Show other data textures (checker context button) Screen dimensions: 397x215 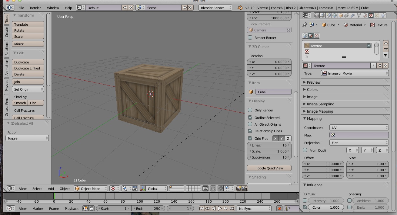pos(317,36)
